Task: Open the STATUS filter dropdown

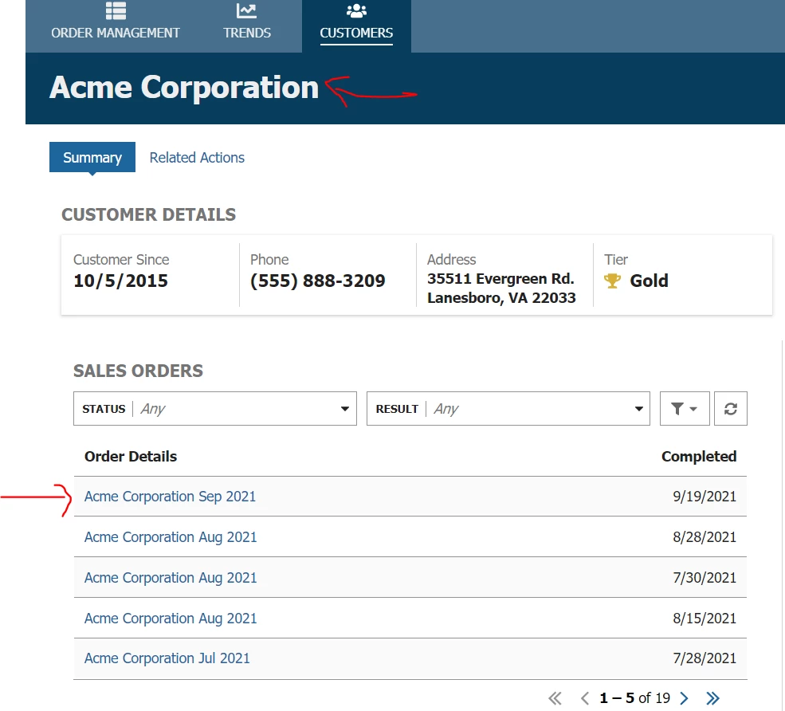Action: click(x=214, y=409)
